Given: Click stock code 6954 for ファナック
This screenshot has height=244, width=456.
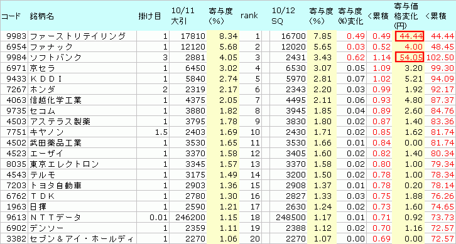Looking at the screenshot, I should [14, 47].
